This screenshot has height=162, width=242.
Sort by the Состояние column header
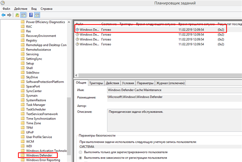(x=109, y=24)
